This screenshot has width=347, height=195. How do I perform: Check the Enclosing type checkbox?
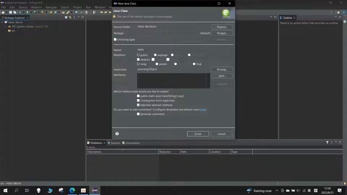pos(115,40)
